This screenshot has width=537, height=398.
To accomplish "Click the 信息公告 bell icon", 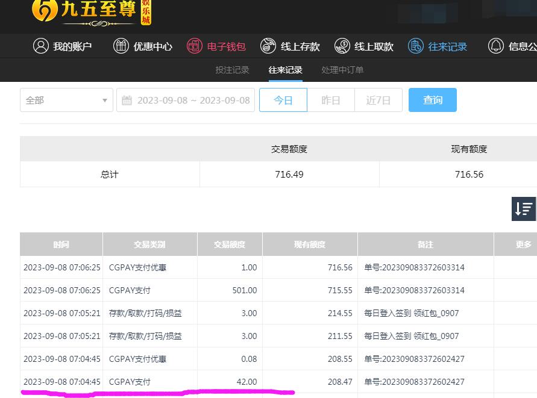I will point(495,46).
